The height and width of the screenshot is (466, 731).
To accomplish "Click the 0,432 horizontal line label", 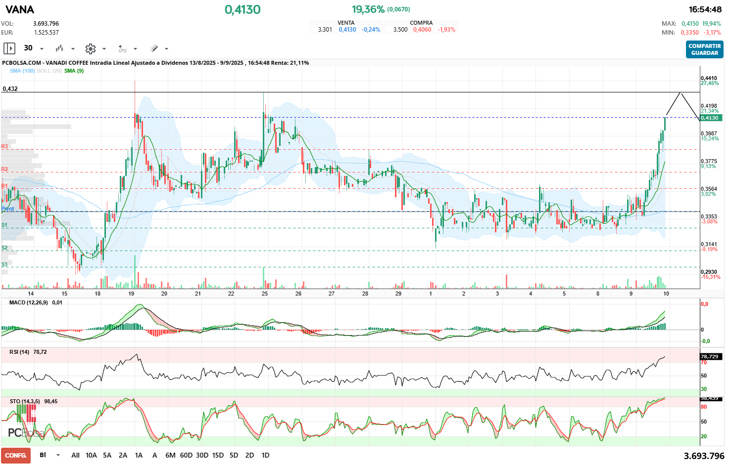I will (10, 89).
